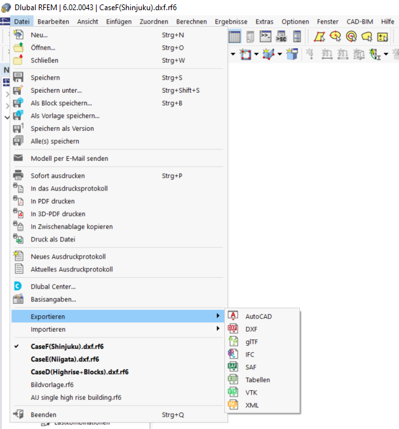
Task: Select In Zwischenablage kopieren entry
Action: 71,226
